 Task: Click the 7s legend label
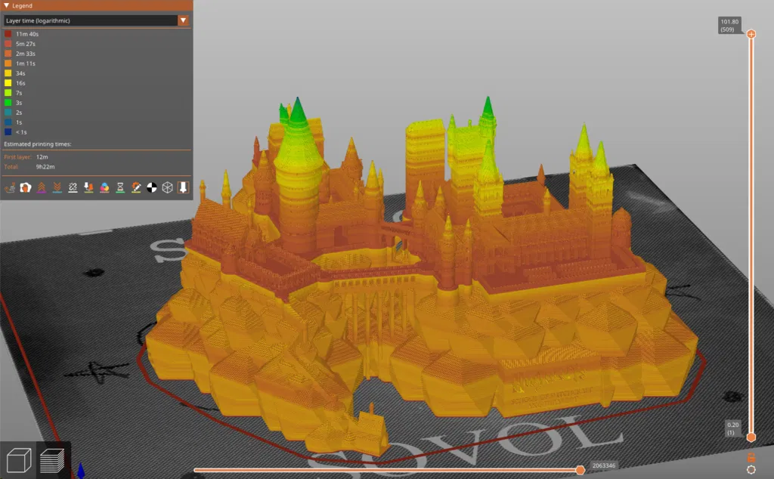19,93
